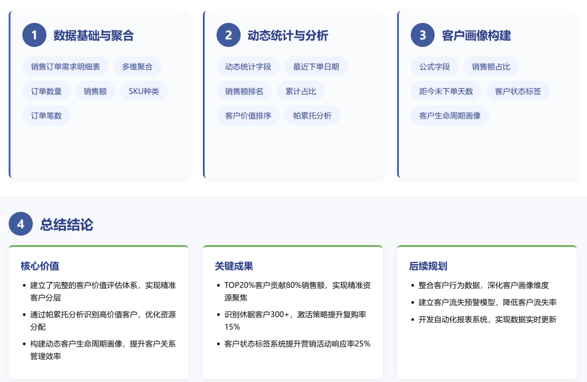
Task: Click the 客户画像构建 heading
Action: coord(476,36)
